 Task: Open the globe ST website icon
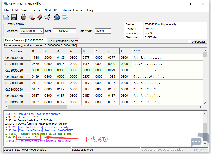57,17
